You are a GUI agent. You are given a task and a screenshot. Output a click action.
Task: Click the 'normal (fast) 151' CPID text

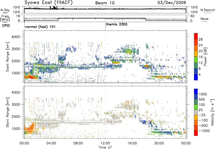click(40, 27)
